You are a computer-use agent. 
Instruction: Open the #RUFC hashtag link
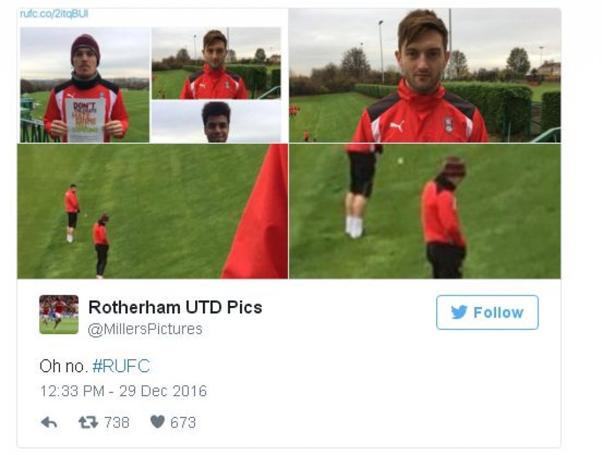point(121,366)
